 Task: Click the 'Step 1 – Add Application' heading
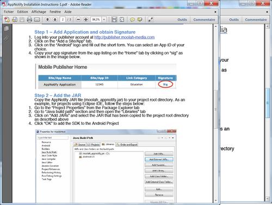(85, 32)
